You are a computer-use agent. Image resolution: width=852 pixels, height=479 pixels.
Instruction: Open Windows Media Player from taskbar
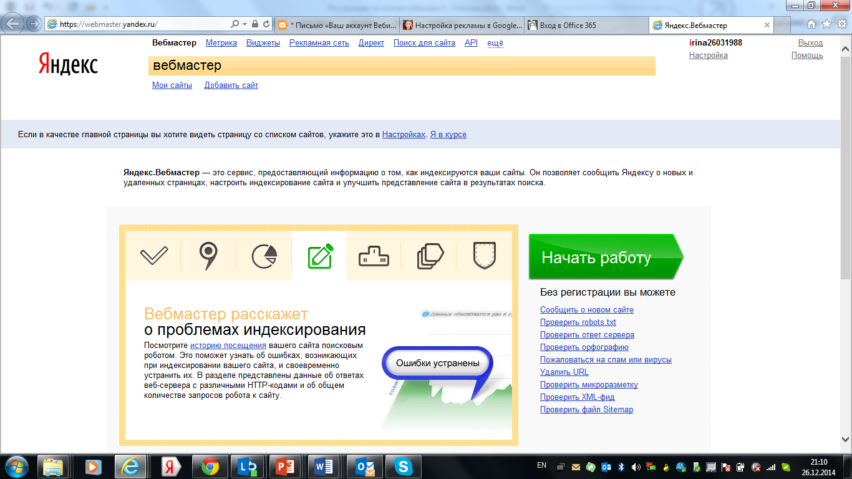click(92, 466)
